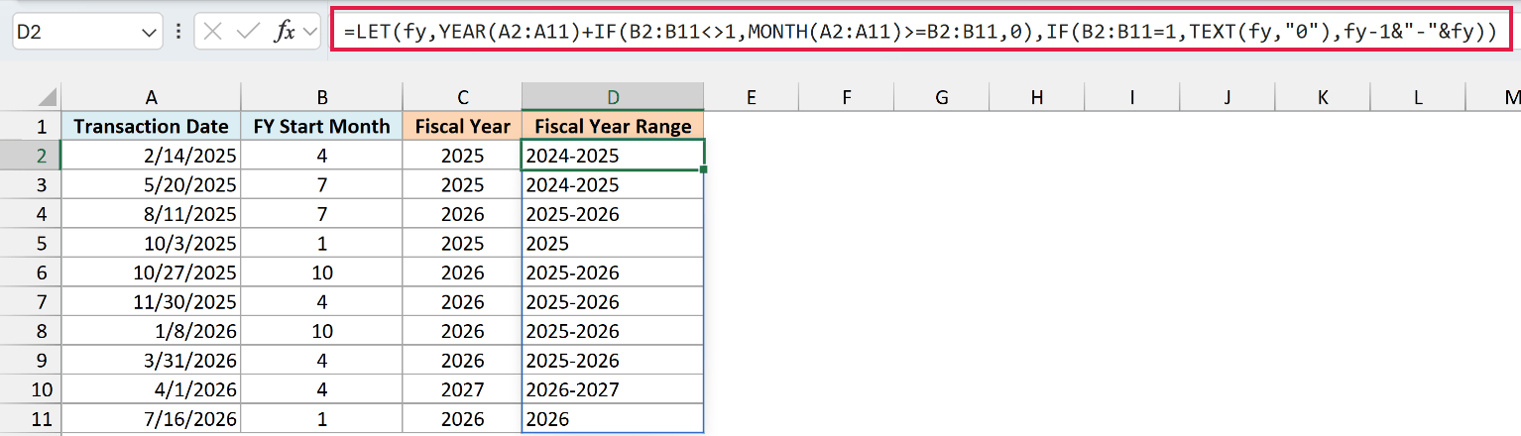Select the date cell 11/30/2025

[151, 302]
